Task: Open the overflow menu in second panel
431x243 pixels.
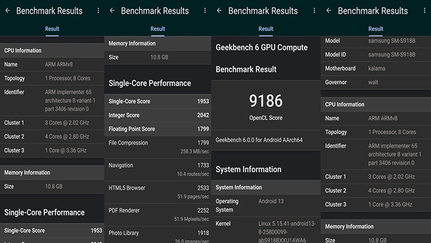Action: tap(205, 11)
